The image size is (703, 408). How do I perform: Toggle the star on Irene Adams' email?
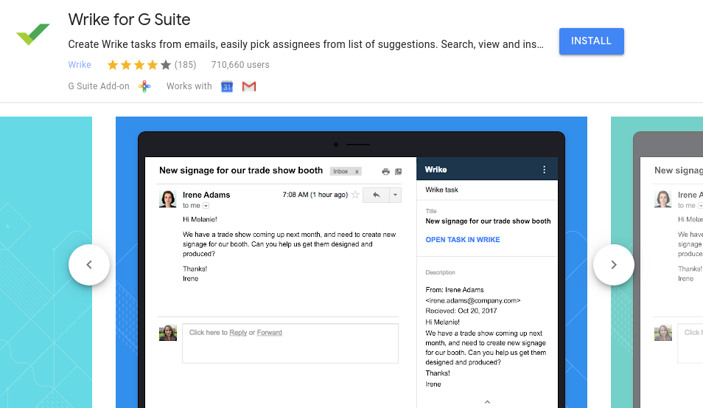coord(355,195)
